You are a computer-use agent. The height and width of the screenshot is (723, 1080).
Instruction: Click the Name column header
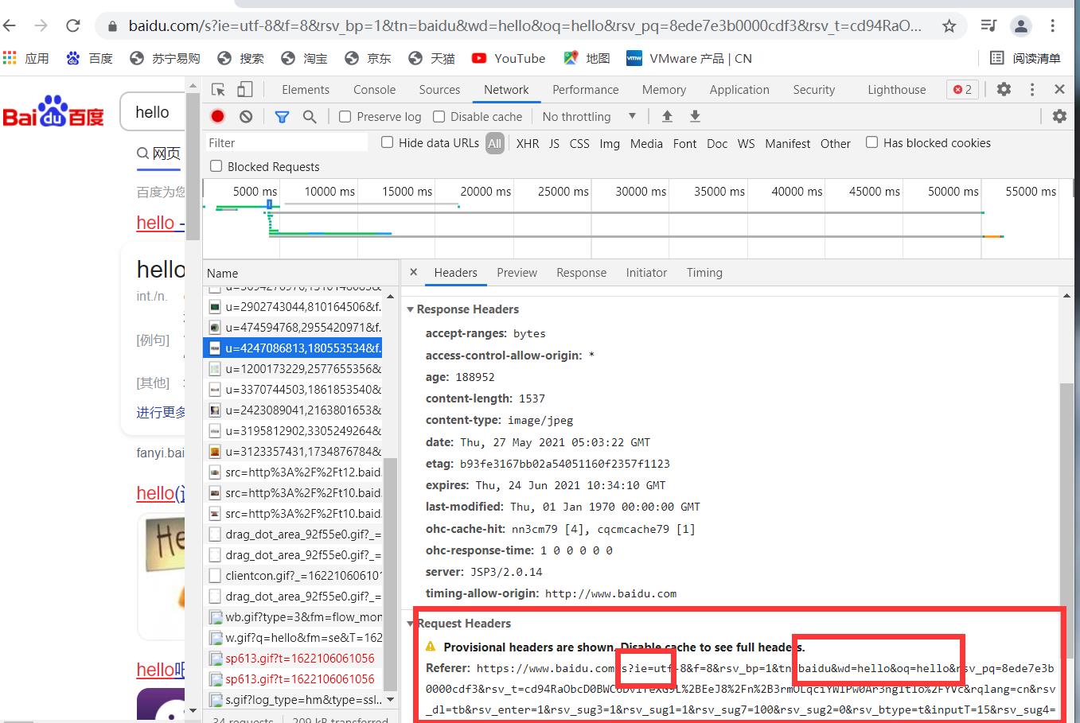pos(301,273)
